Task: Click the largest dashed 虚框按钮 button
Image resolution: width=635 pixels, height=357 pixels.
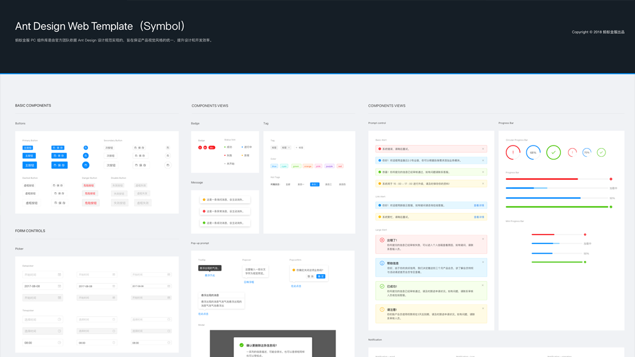Action: pyautogui.click(x=31, y=203)
